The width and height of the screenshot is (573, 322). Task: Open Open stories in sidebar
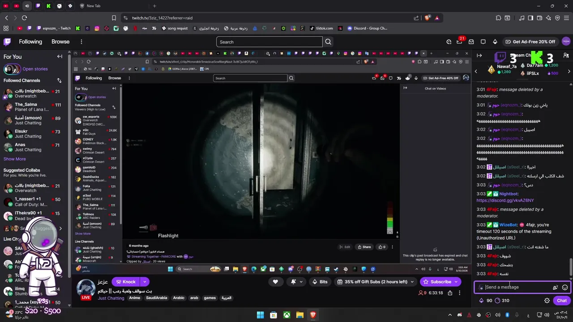tap(35, 69)
